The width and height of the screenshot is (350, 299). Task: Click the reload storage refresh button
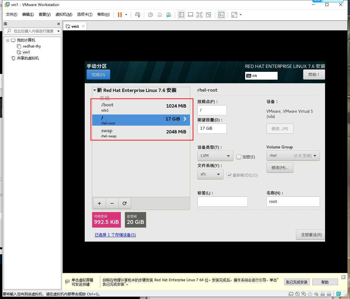tap(124, 203)
